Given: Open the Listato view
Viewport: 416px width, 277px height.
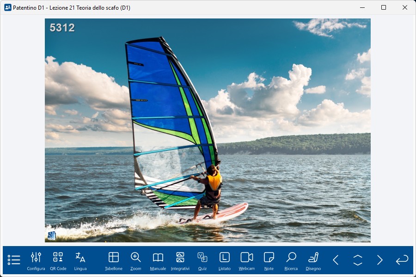Looking at the screenshot, I should pyautogui.click(x=225, y=260).
